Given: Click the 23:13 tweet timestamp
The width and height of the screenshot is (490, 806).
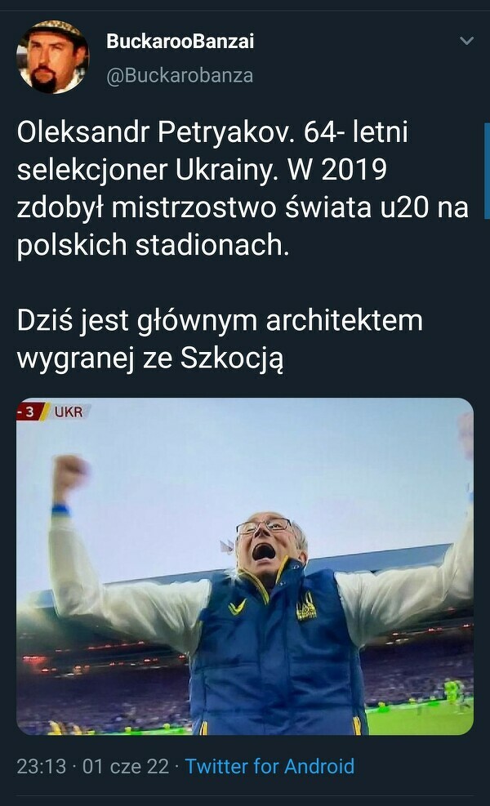Looking at the screenshot, I should pyautogui.click(x=41, y=766).
